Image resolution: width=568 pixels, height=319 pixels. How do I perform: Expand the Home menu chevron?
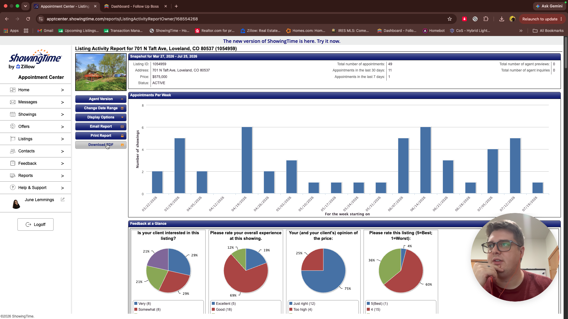[x=62, y=90]
